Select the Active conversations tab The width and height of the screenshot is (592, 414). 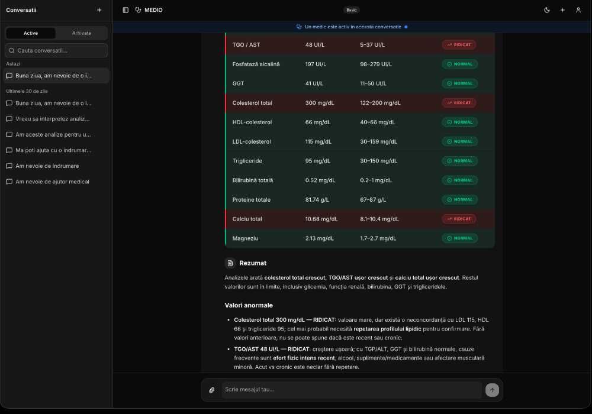(x=31, y=33)
